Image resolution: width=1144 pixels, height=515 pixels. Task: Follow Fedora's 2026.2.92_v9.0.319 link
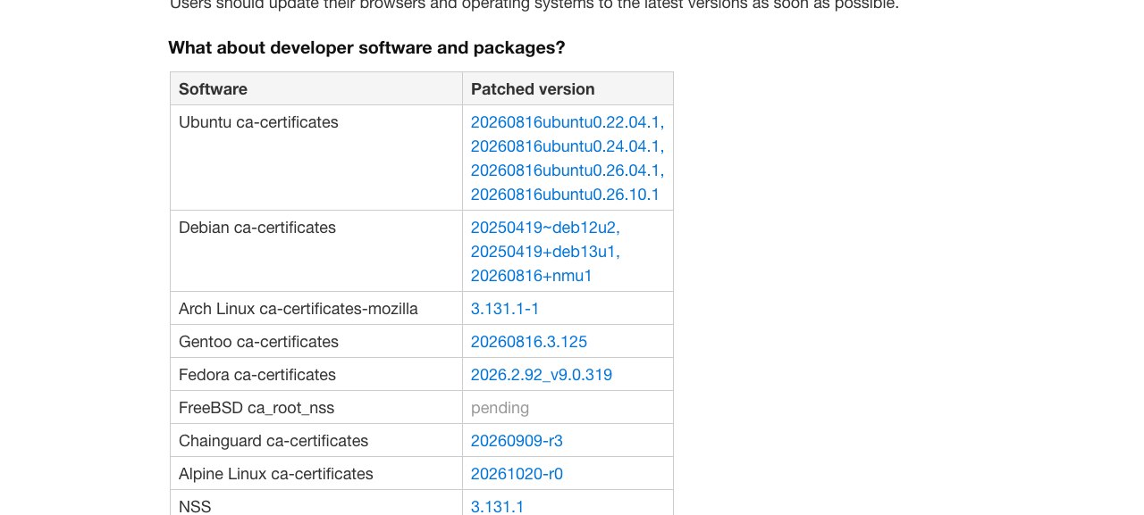[x=542, y=375]
